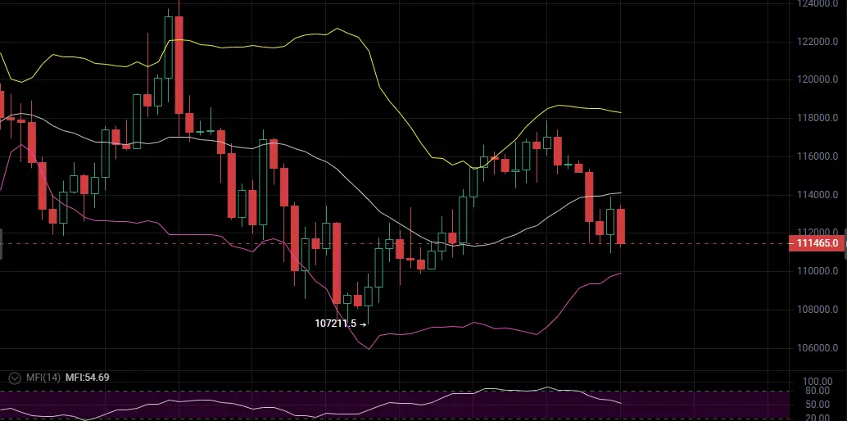Click the 108000.0 price axis label
Image resolution: width=847 pixels, height=421 pixels.
[818, 310]
